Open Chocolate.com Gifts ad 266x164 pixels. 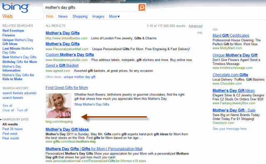pos(230,75)
